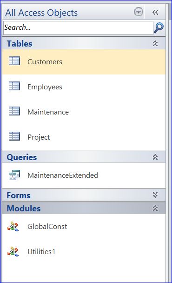Click the Project table icon
Image resolution: width=172 pixels, height=283 pixels.
(x=14, y=136)
